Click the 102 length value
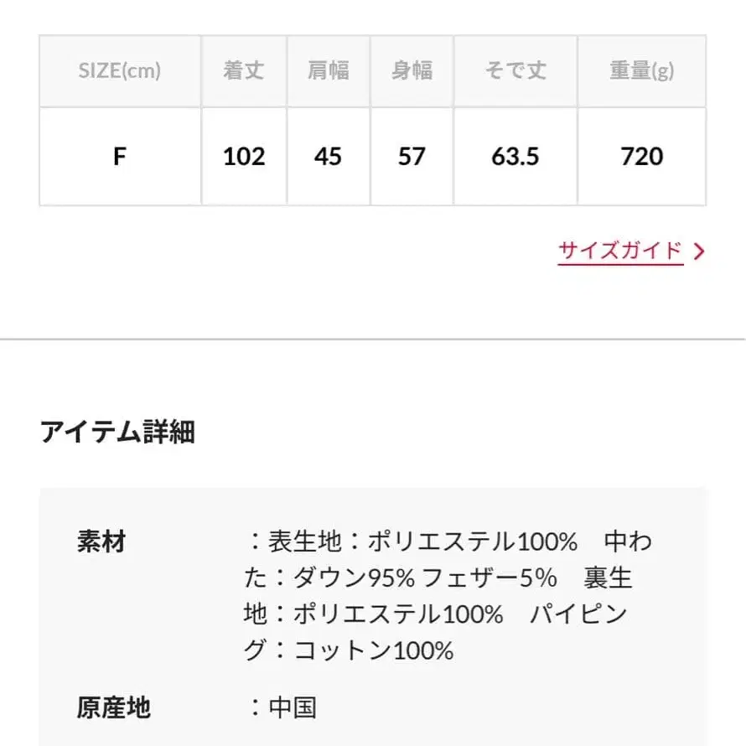746x746 pixels. pyautogui.click(x=244, y=157)
